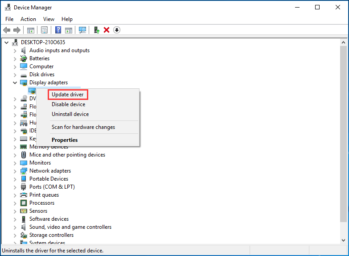Click the blue Help question mark icon
349x256 pixels.
point(58,30)
